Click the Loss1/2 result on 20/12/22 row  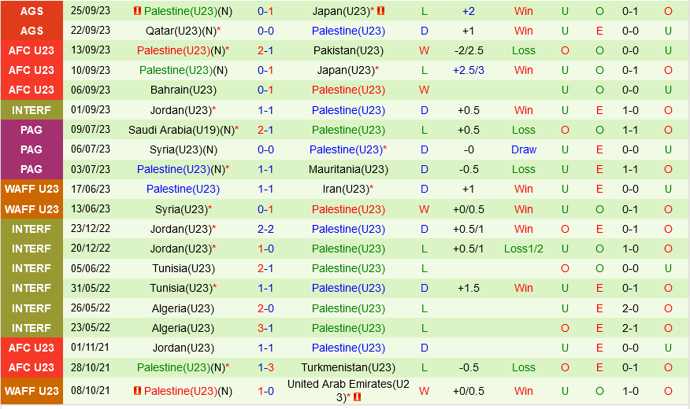click(x=524, y=249)
